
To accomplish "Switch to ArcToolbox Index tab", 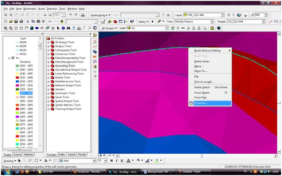I will coord(62,154).
